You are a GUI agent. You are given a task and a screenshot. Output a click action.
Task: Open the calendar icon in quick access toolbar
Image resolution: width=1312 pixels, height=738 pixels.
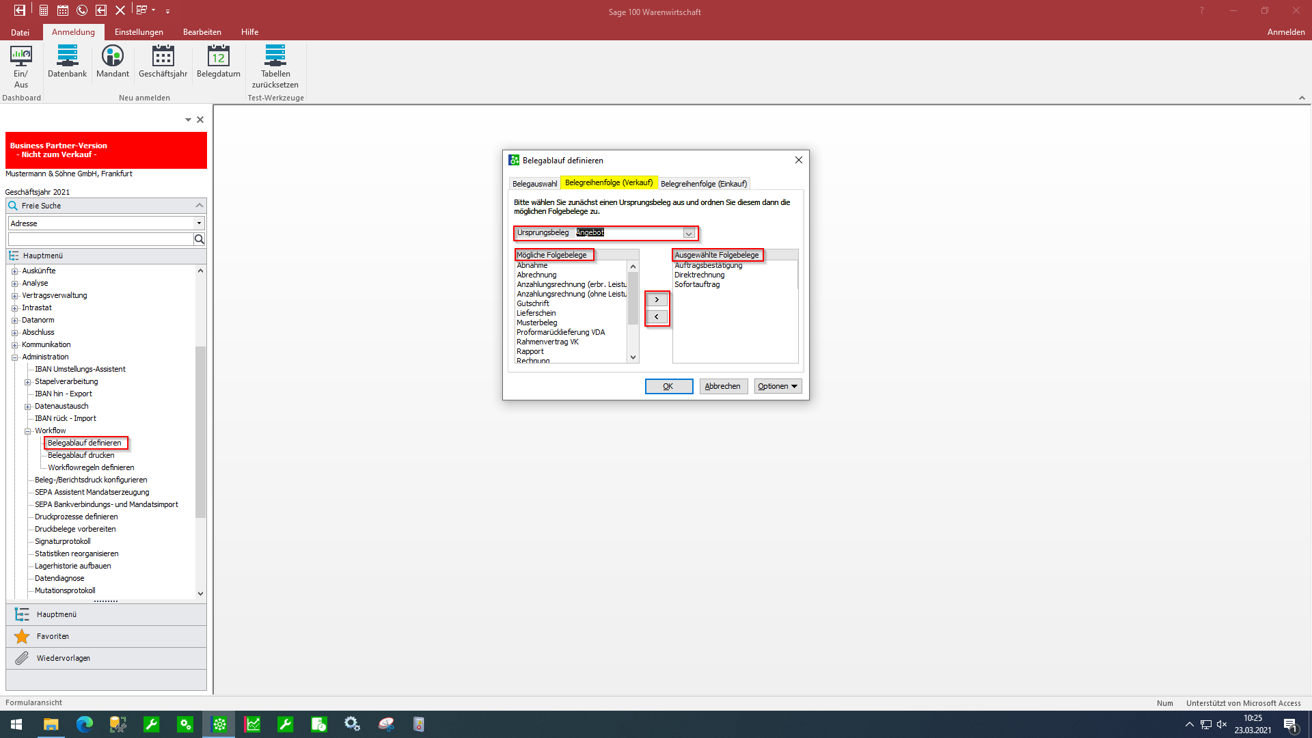click(63, 10)
